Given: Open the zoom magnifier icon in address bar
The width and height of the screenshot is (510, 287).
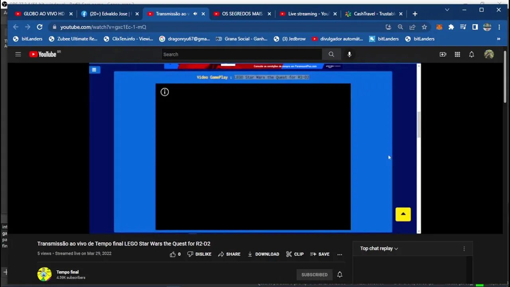Looking at the screenshot, I should (x=400, y=27).
